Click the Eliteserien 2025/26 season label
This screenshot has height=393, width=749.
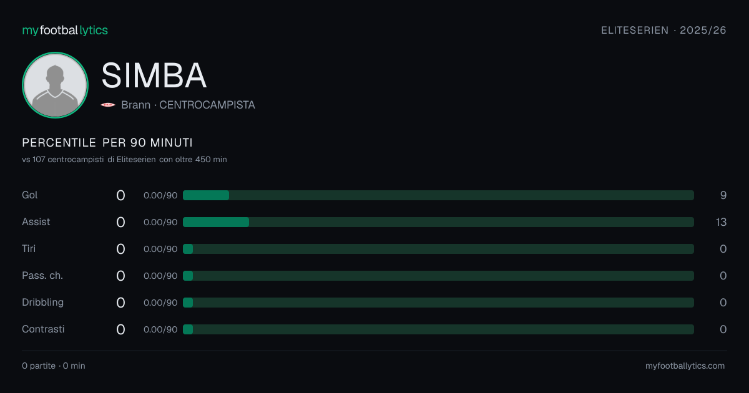(x=663, y=31)
